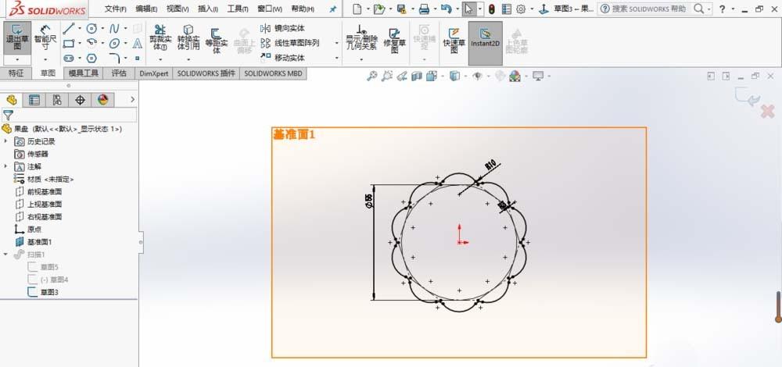
Task: Click the SOLIDWORKS help search field
Action: click(648, 9)
